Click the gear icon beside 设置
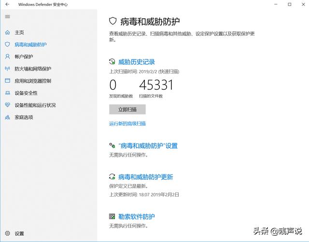 (x=8, y=233)
